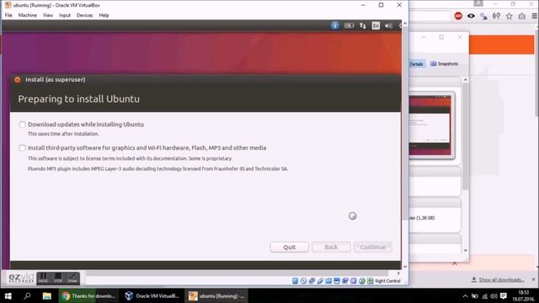Screen dimensions: 539x303
Task: Select ezvid Draw tool
Action: pos(72,278)
